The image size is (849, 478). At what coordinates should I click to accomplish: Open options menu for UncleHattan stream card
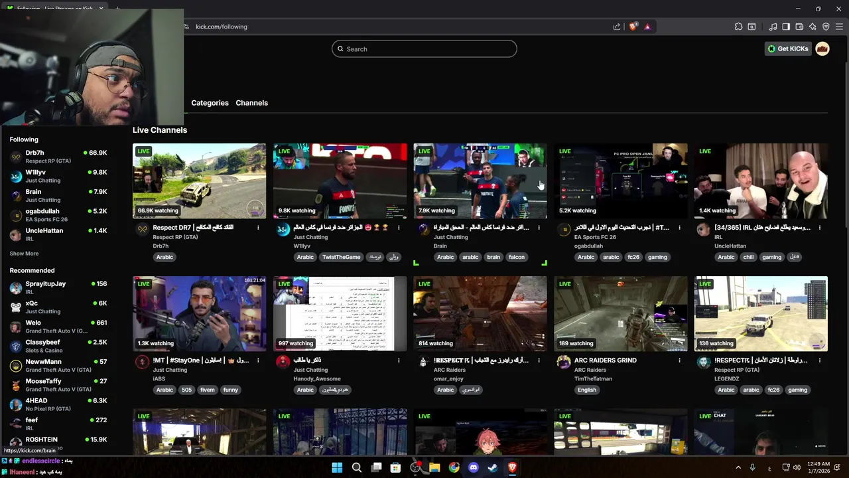point(820,228)
